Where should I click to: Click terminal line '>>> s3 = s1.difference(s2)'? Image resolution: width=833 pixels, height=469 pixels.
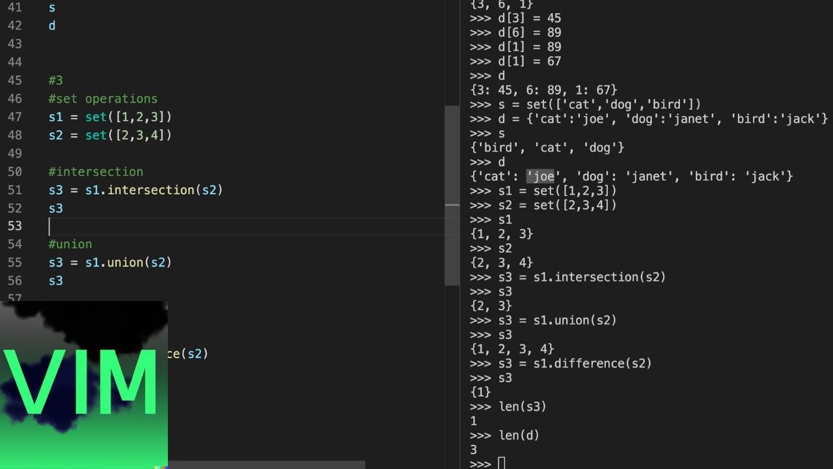[x=560, y=363]
